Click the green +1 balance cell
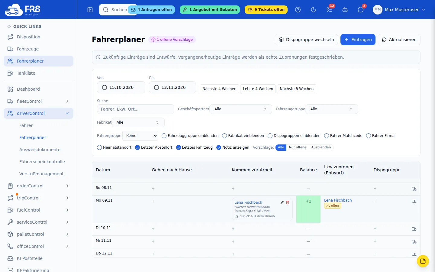This screenshot has width=435, height=272. click(308, 209)
